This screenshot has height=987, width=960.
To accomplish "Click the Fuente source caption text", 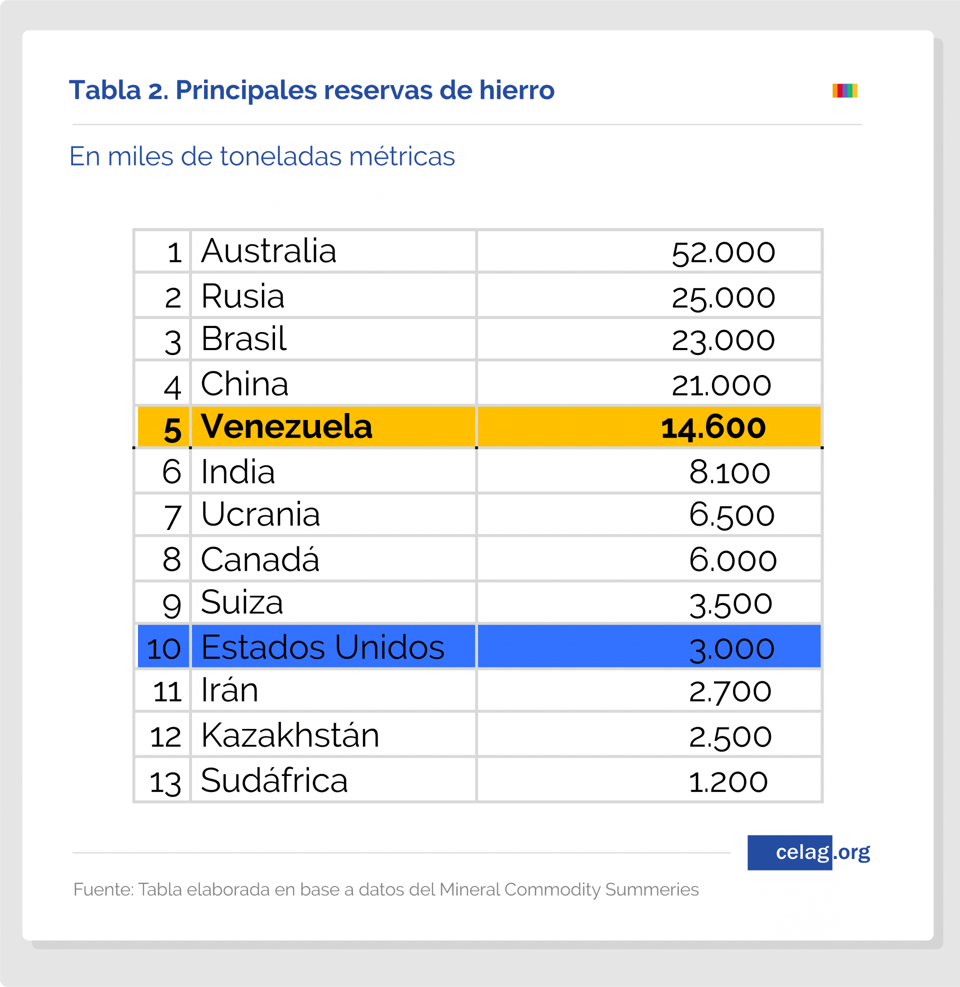I will coord(385,889).
